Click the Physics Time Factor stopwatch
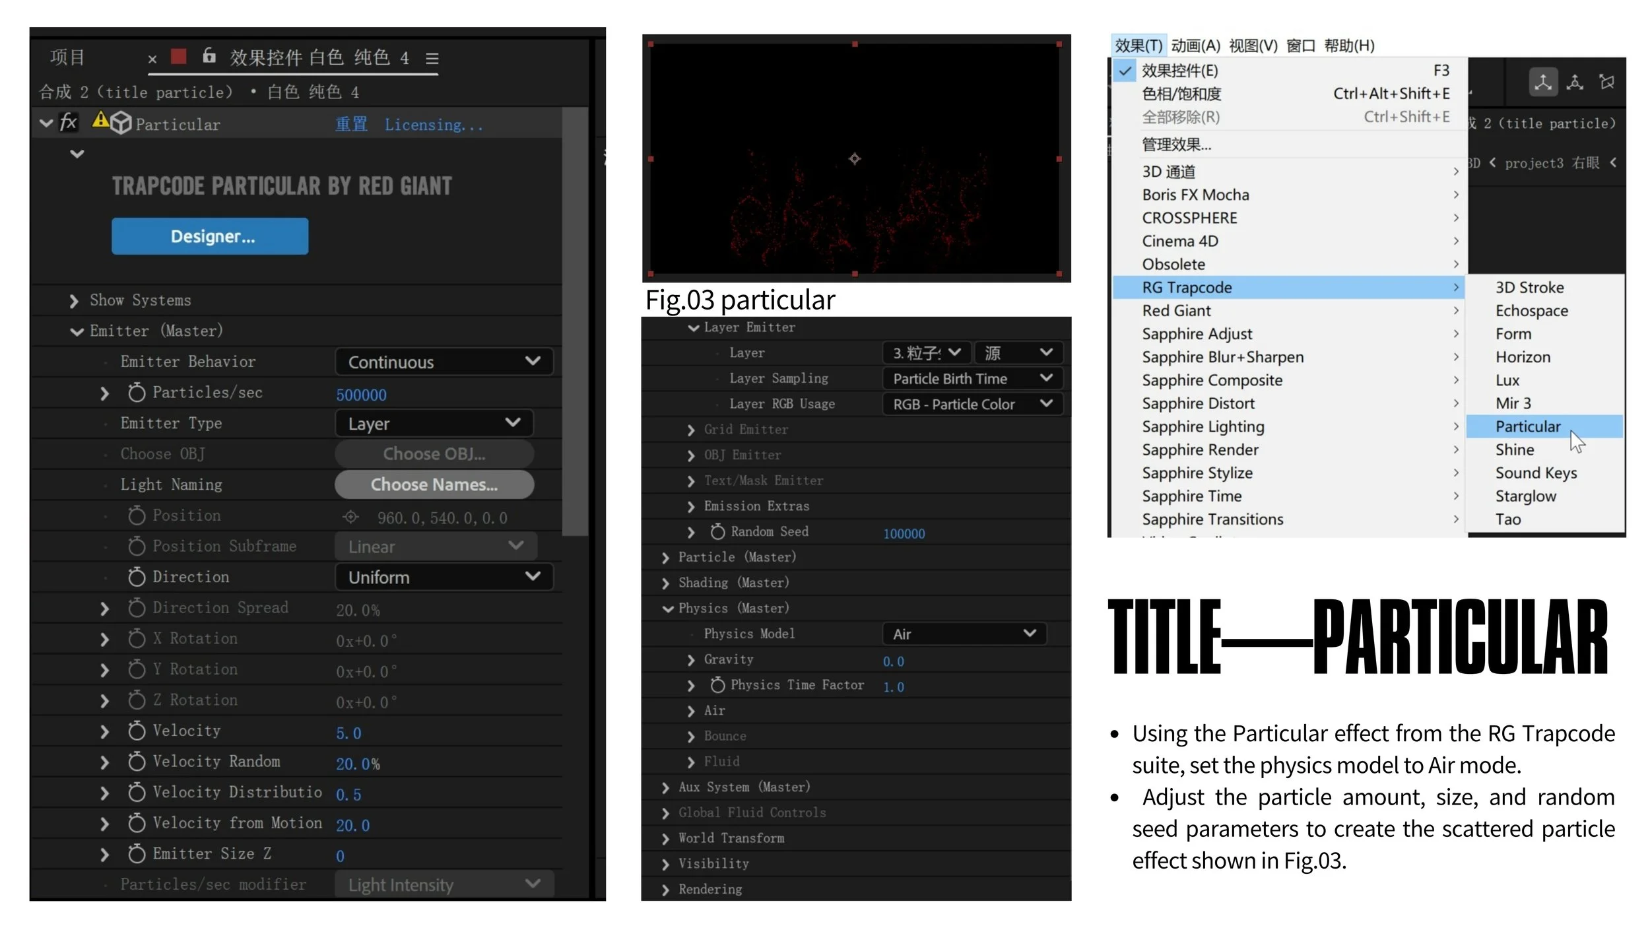Screen dimensions: 1650x928 coord(717,686)
